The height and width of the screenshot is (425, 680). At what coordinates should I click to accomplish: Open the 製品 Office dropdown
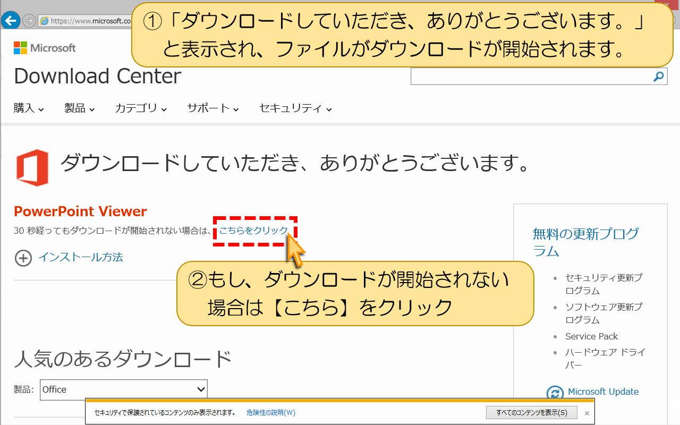pyautogui.click(x=123, y=389)
